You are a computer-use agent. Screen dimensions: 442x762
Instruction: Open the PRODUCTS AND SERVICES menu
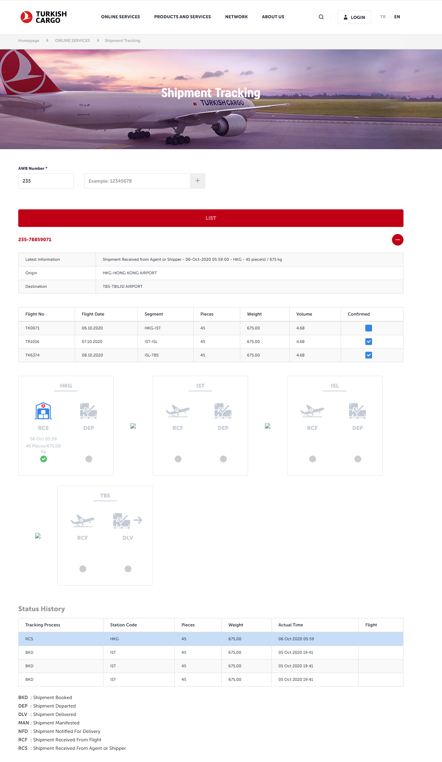tap(182, 17)
